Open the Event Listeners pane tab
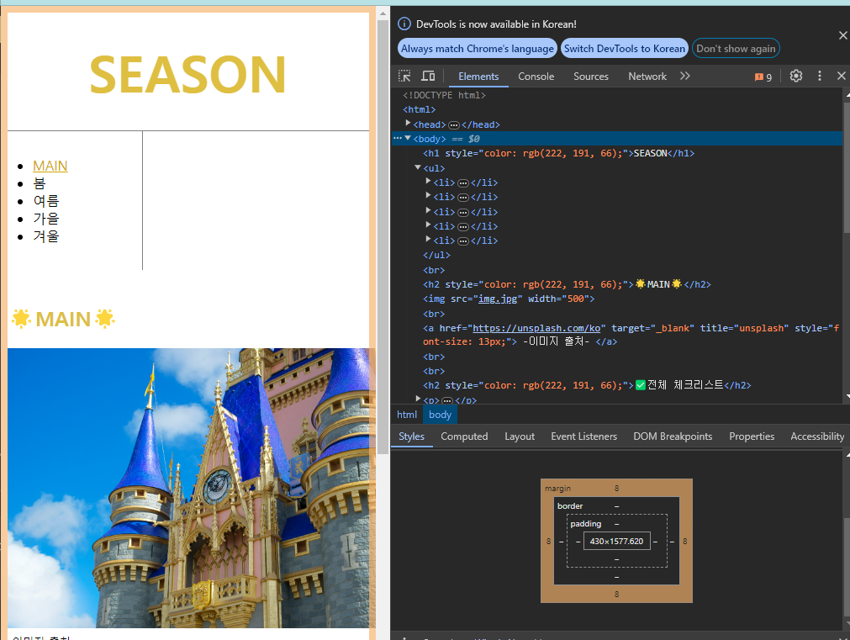This screenshot has height=640, width=850. [583, 436]
